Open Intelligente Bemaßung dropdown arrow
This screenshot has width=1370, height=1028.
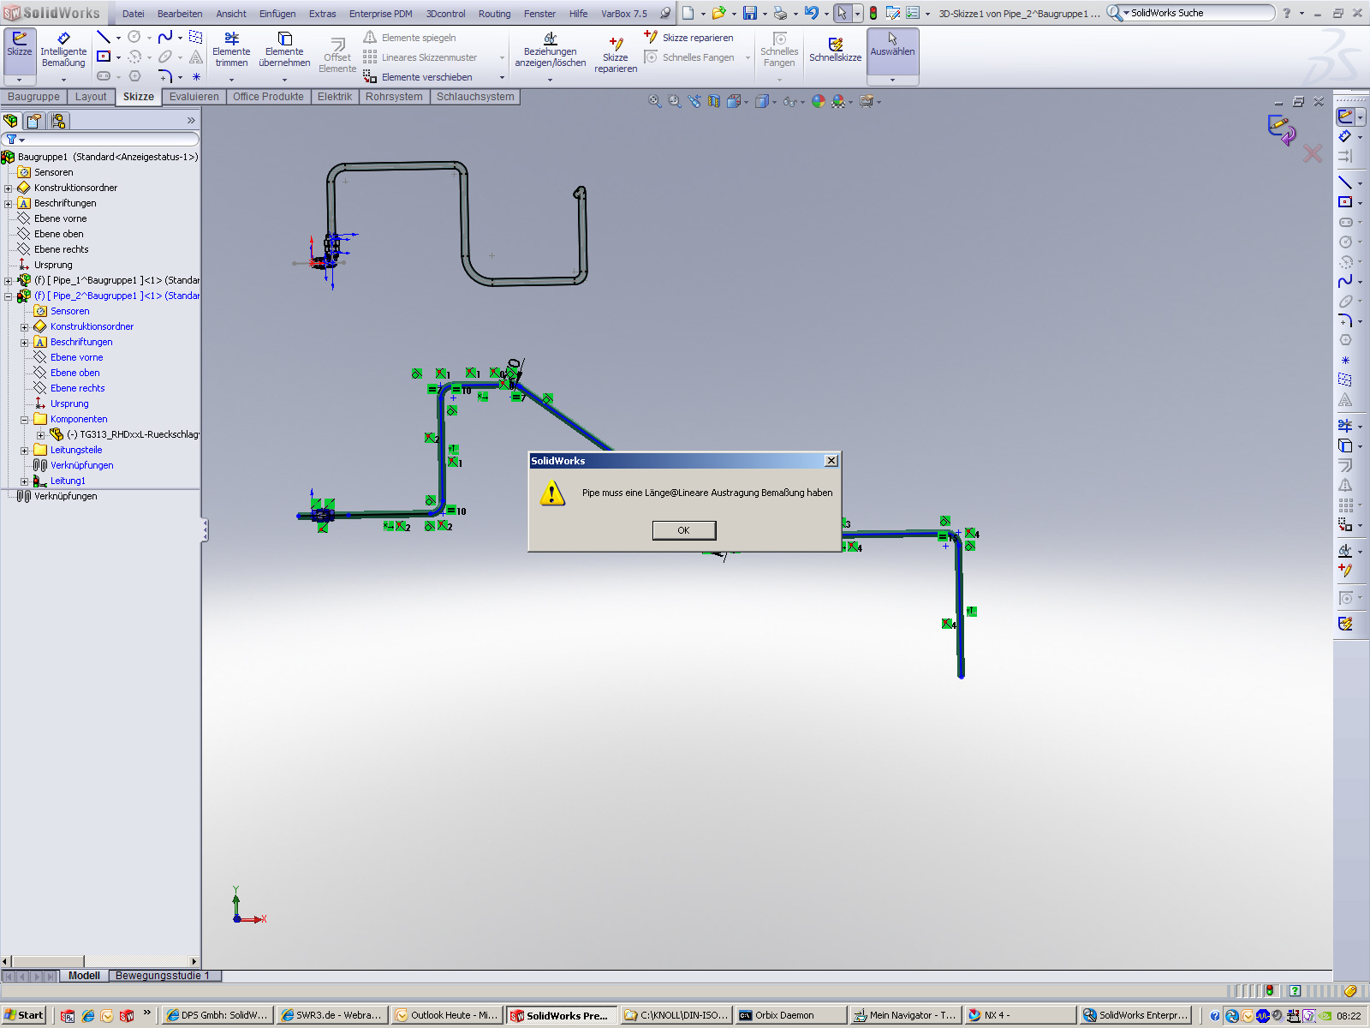[x=63, y=80]
